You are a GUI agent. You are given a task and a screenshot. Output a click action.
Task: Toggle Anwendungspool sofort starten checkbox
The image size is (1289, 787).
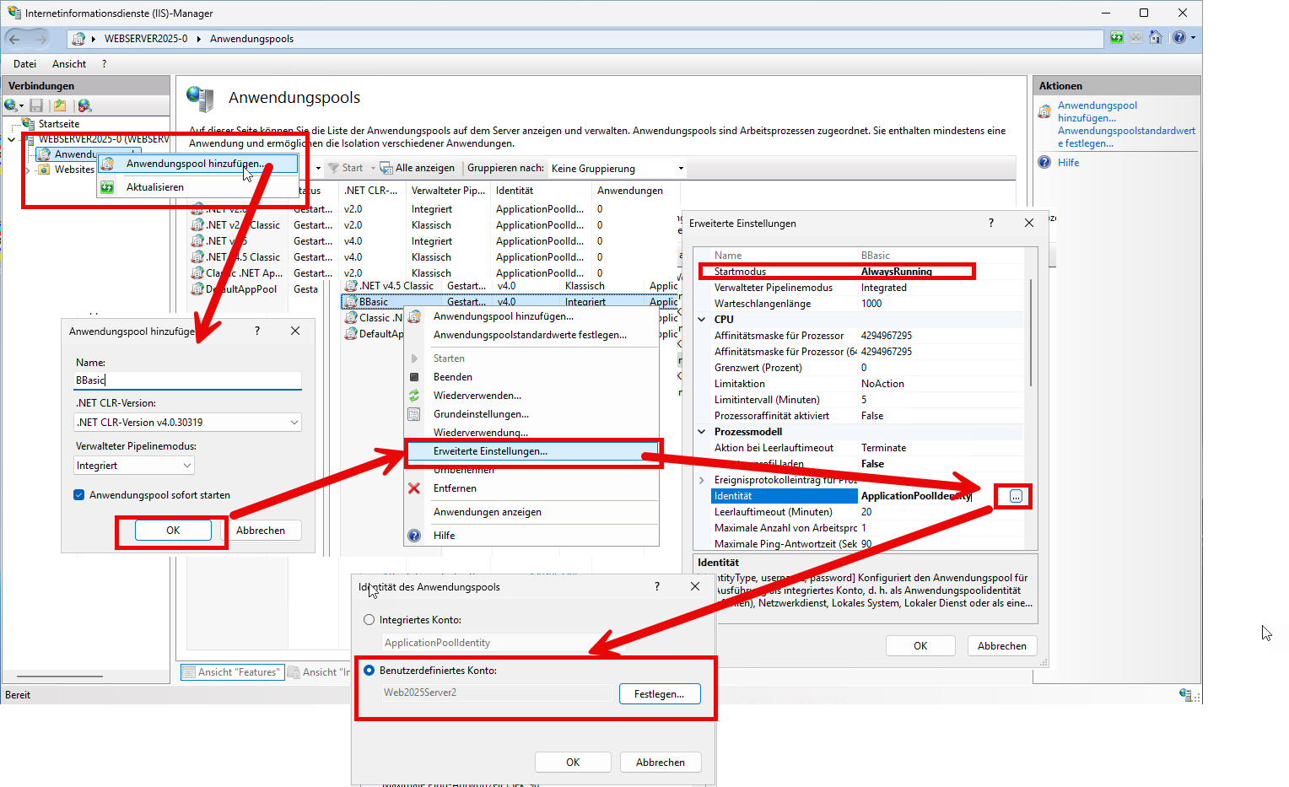tap(79, 495)
